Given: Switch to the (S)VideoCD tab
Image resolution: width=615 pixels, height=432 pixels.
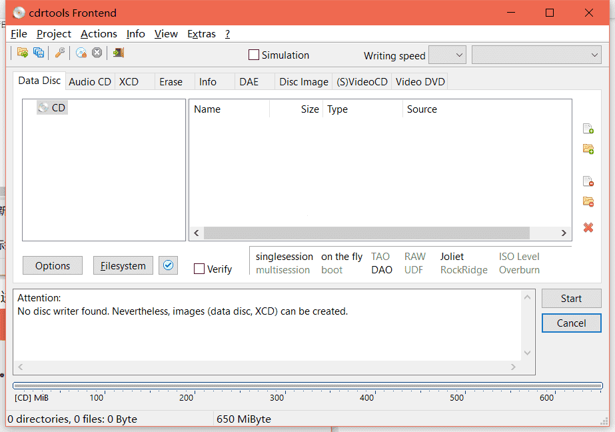Looking at the screenshot, I should click(x=362, y=81).
